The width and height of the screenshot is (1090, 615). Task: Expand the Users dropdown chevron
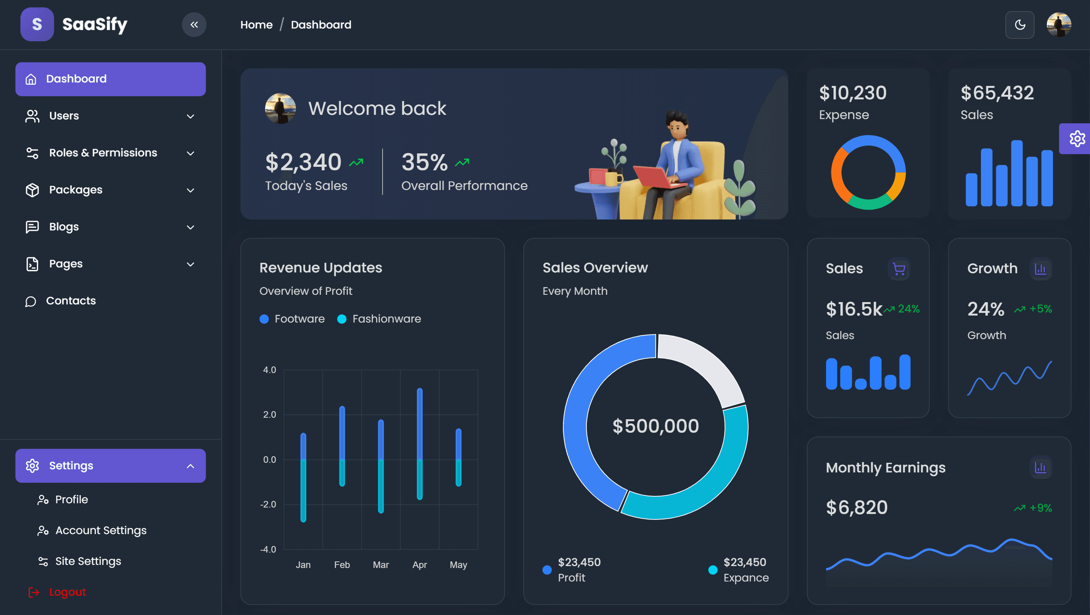(190, 116)
